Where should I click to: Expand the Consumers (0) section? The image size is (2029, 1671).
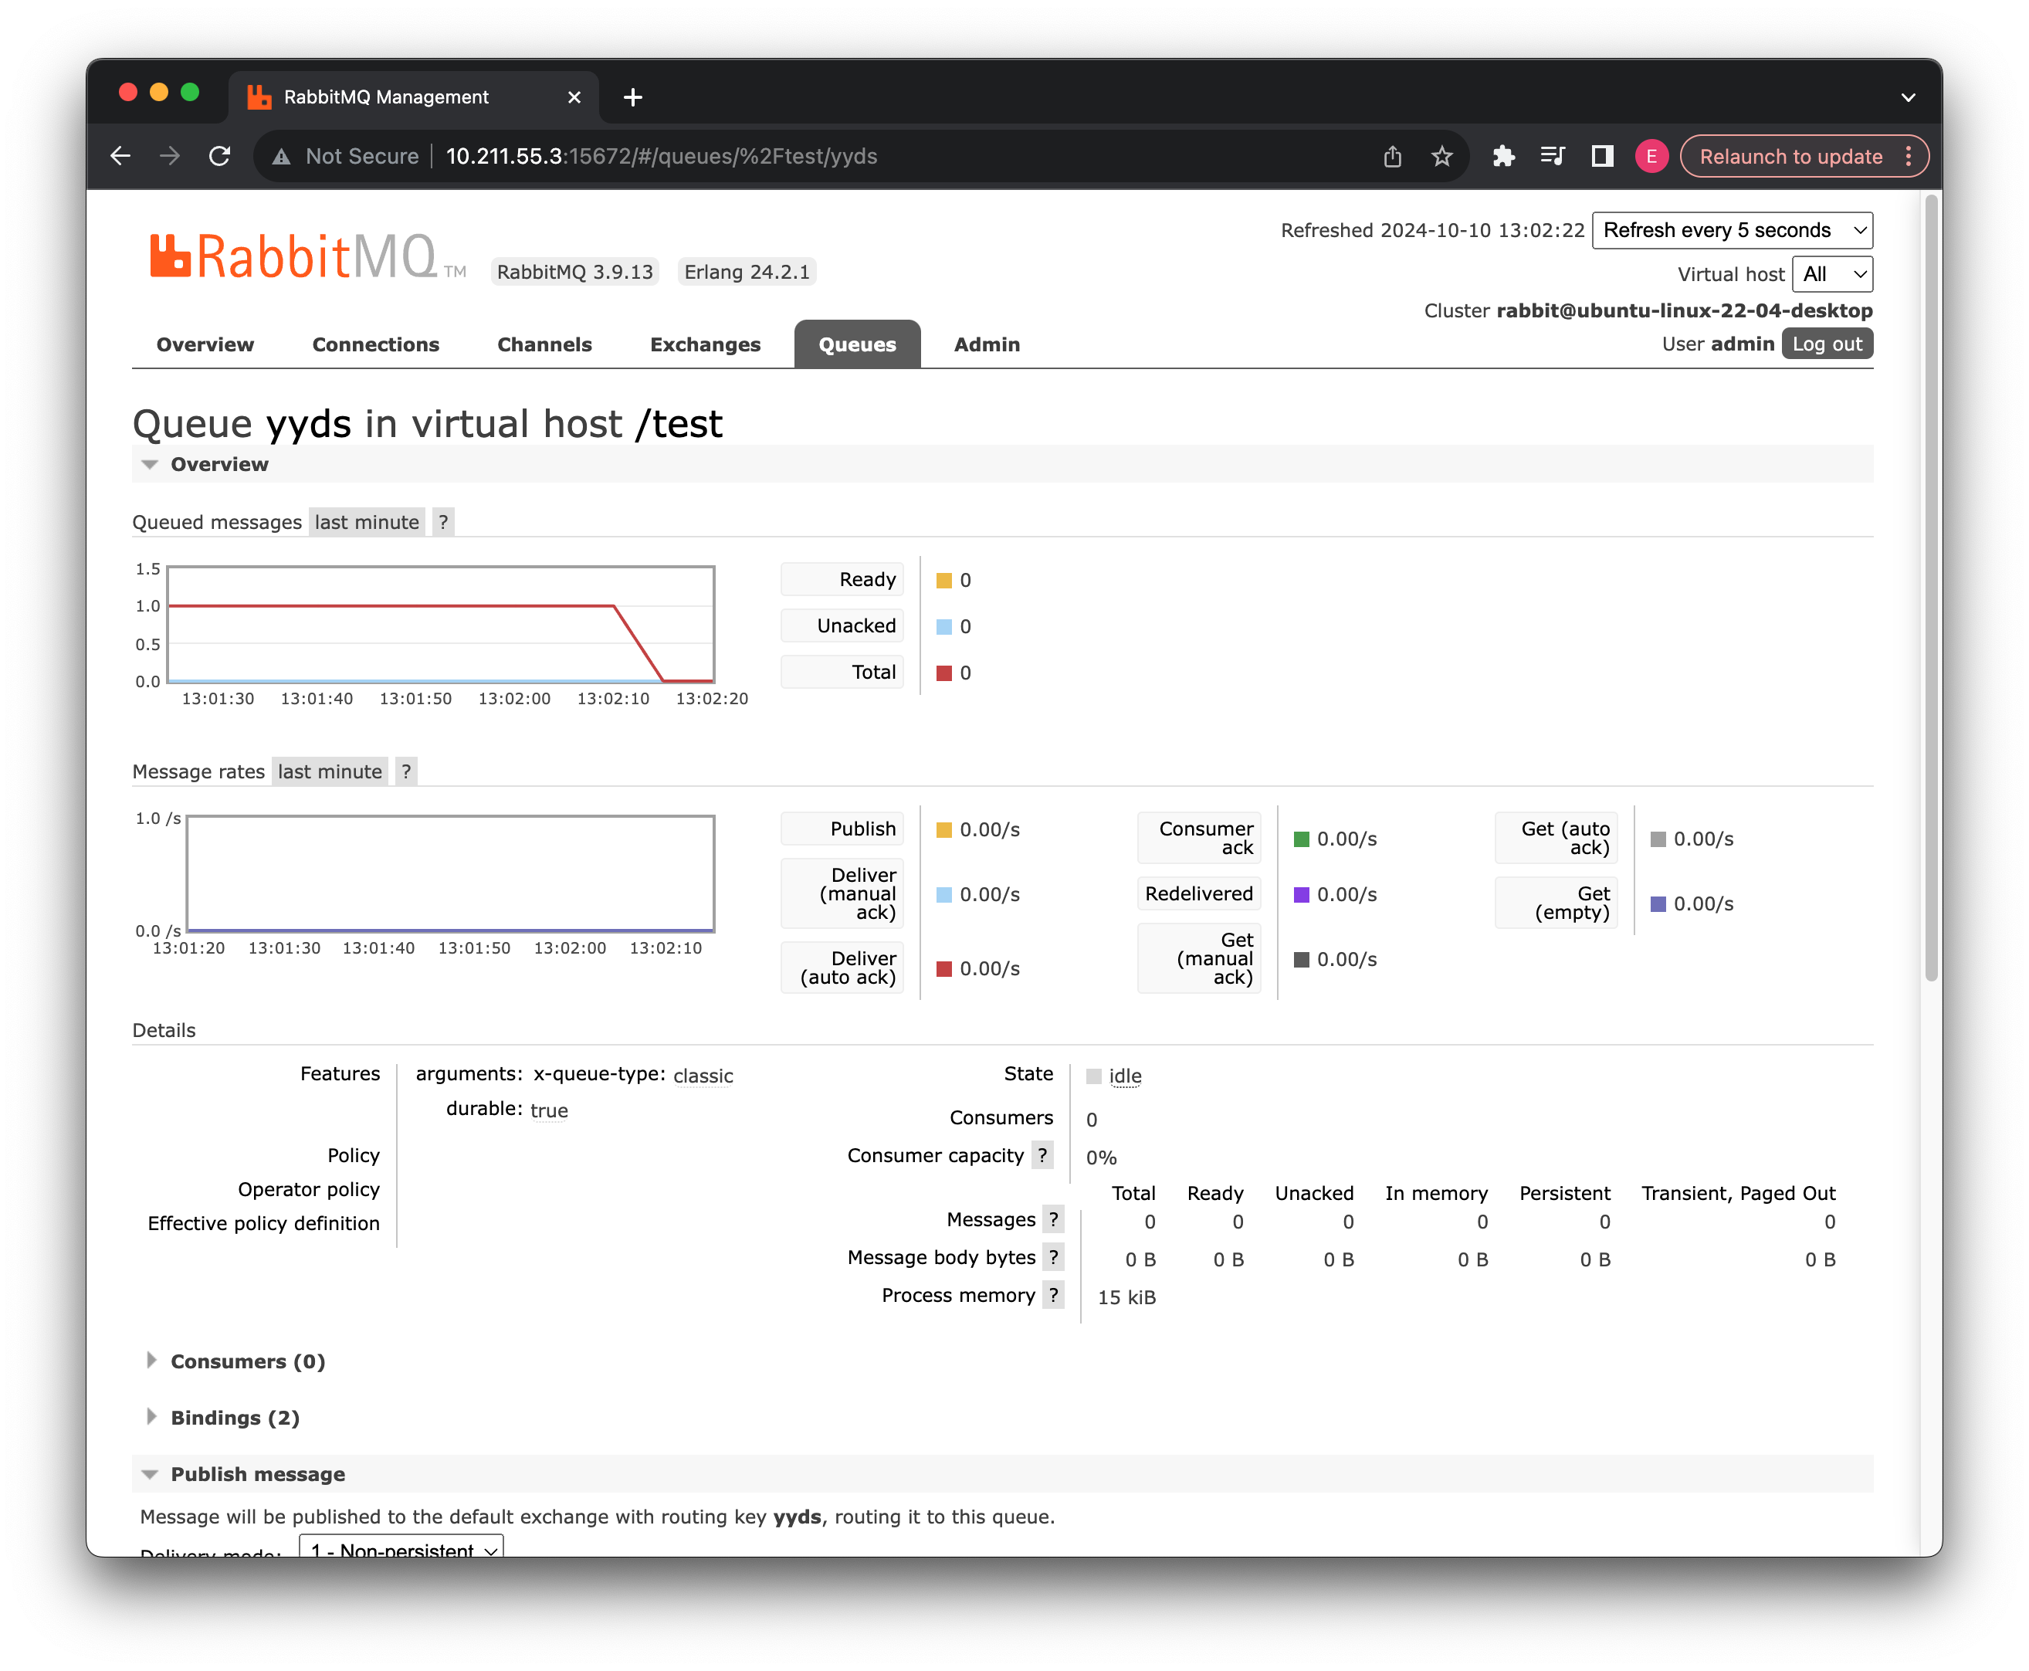tap(247, 1361)
